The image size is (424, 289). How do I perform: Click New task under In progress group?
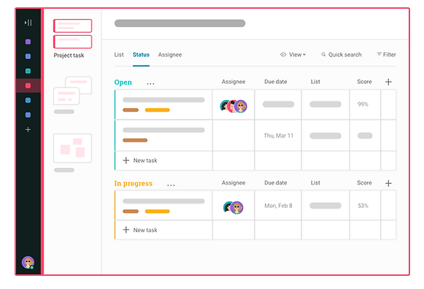coord(140,230)
